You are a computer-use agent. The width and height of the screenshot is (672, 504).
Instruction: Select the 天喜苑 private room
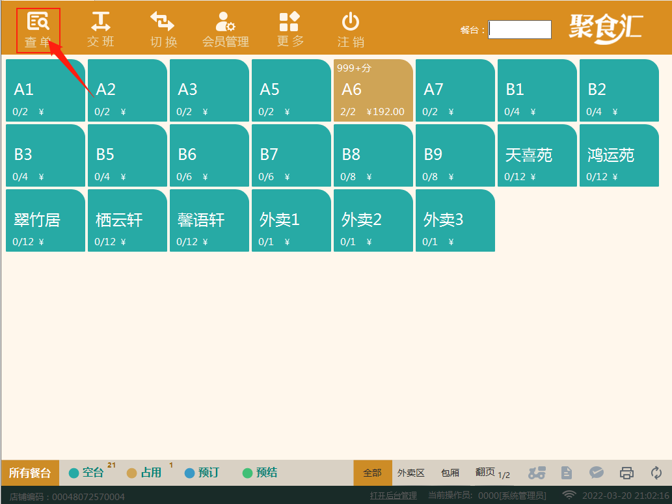(537, 155)
